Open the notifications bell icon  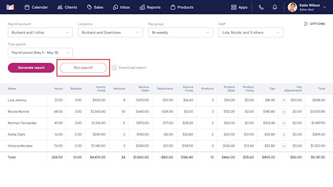275,7
